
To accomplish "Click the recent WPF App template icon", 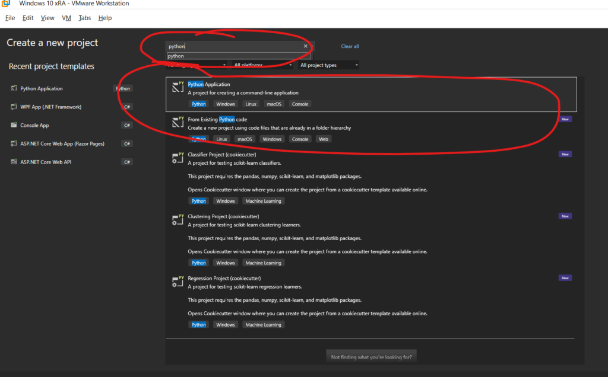I will (x=14, y=107).
